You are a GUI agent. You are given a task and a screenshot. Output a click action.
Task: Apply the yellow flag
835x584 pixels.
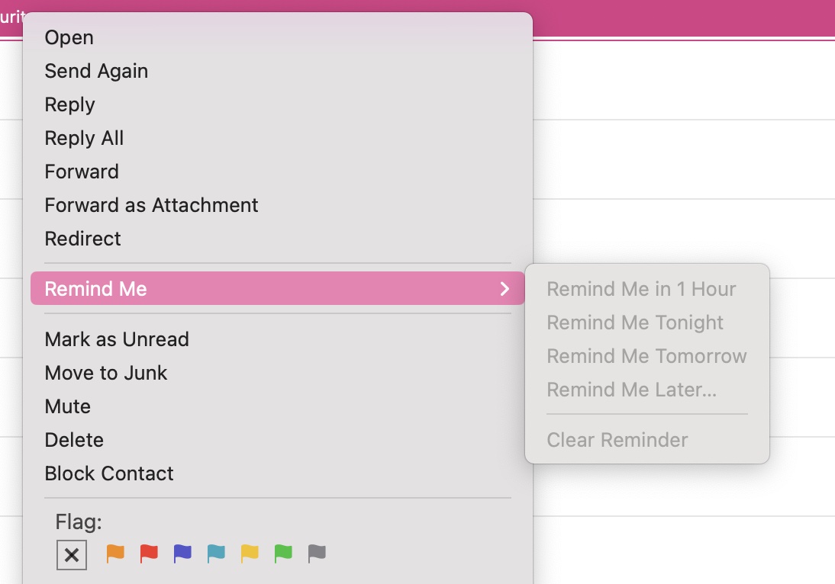coord(250,554)
